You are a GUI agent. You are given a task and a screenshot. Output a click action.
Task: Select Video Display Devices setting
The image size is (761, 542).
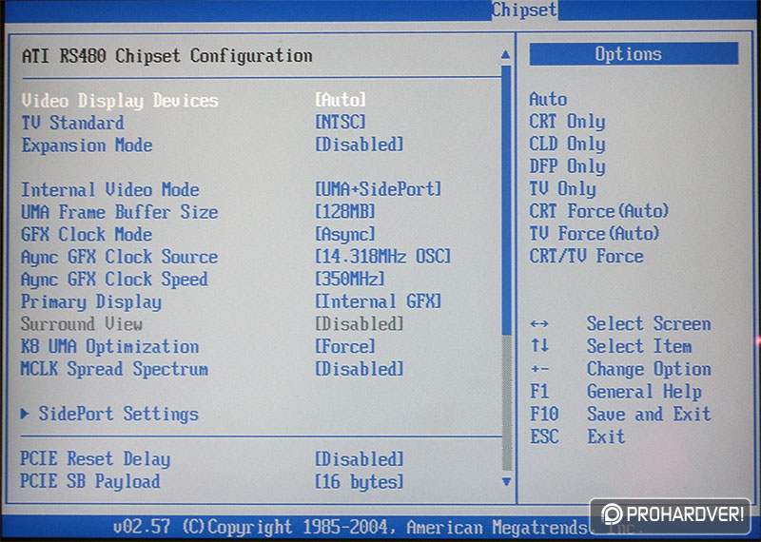[120, 101]
